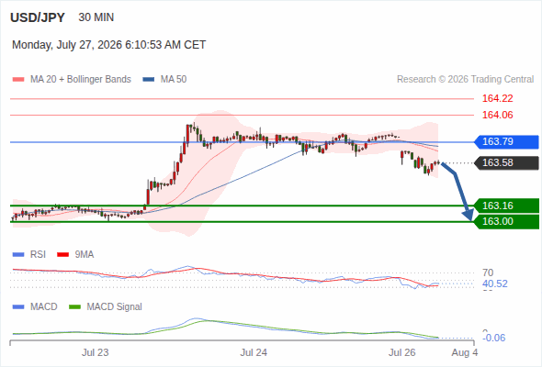Click the 164.22 resistance level label

(497, 98)
